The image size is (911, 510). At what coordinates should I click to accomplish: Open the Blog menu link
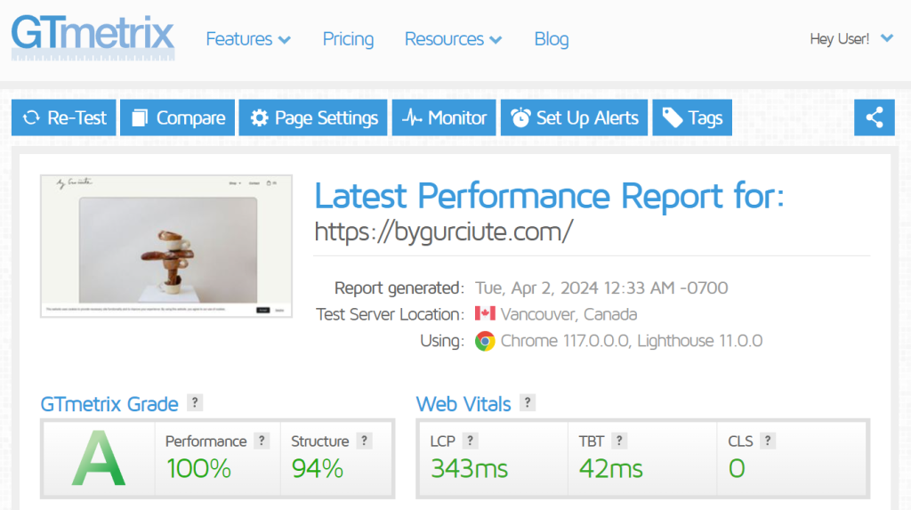pyautogui.click(x=551, y=39)
